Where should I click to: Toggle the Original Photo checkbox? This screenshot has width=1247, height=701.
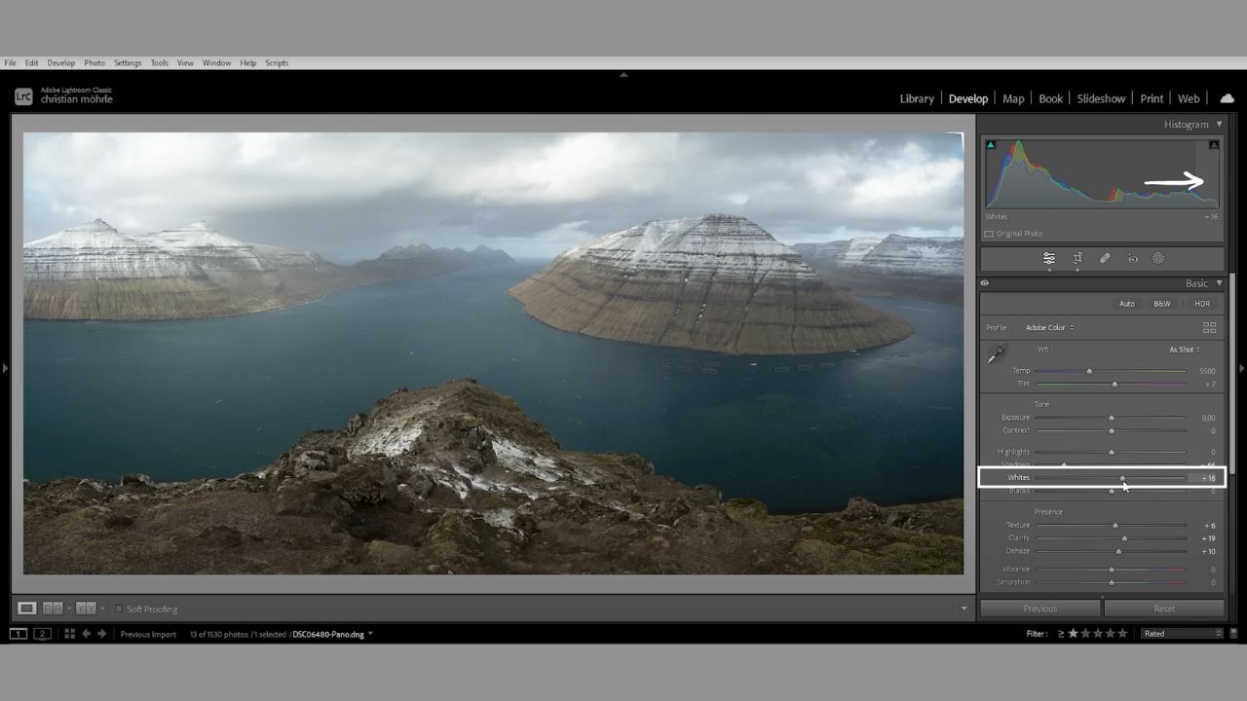pos(989,234)
